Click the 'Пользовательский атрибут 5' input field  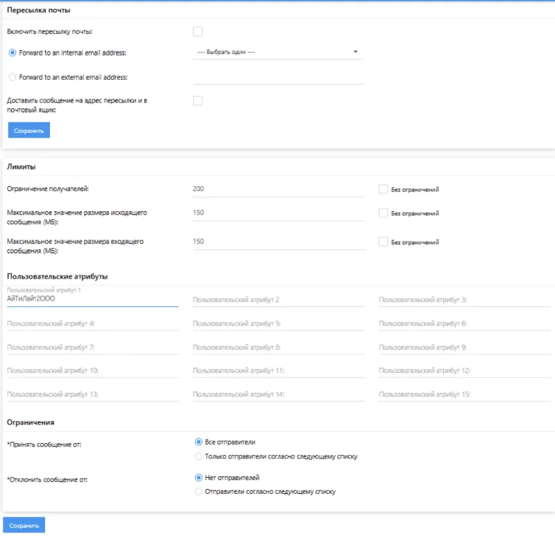pos(278,323)
